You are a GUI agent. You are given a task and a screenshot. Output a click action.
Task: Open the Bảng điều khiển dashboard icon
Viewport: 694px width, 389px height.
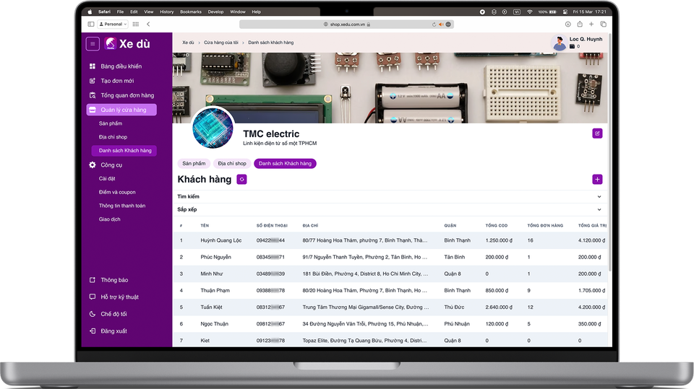tap(93, 66)
